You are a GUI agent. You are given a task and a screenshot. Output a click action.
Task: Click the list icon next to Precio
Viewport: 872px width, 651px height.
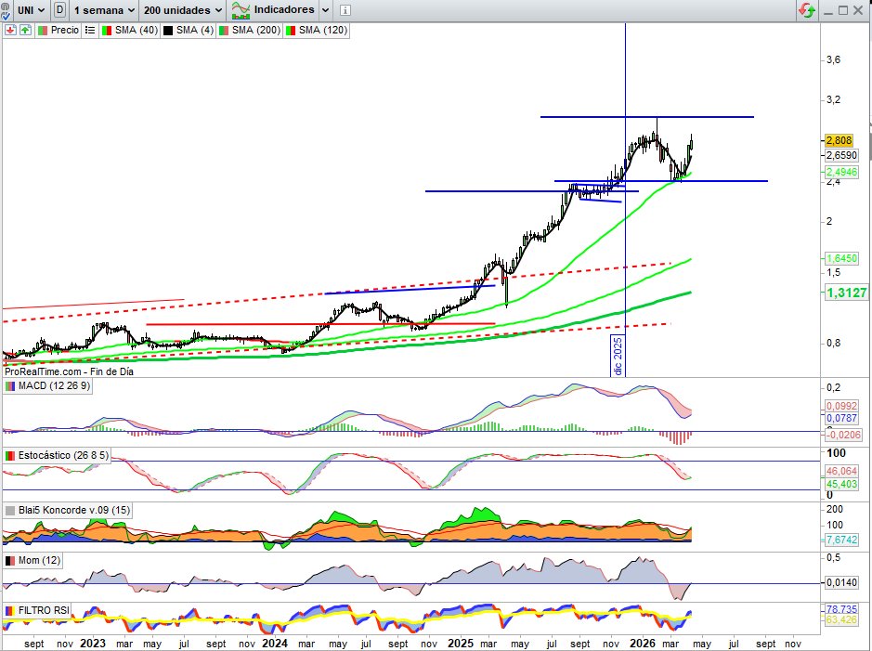(90, 30)
